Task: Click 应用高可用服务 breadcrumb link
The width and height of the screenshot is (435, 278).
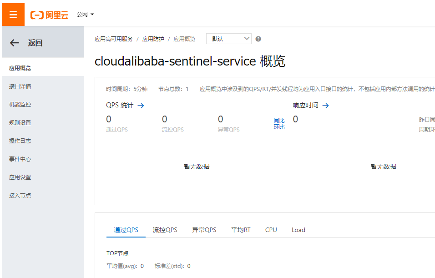Action: click(114, 39)
